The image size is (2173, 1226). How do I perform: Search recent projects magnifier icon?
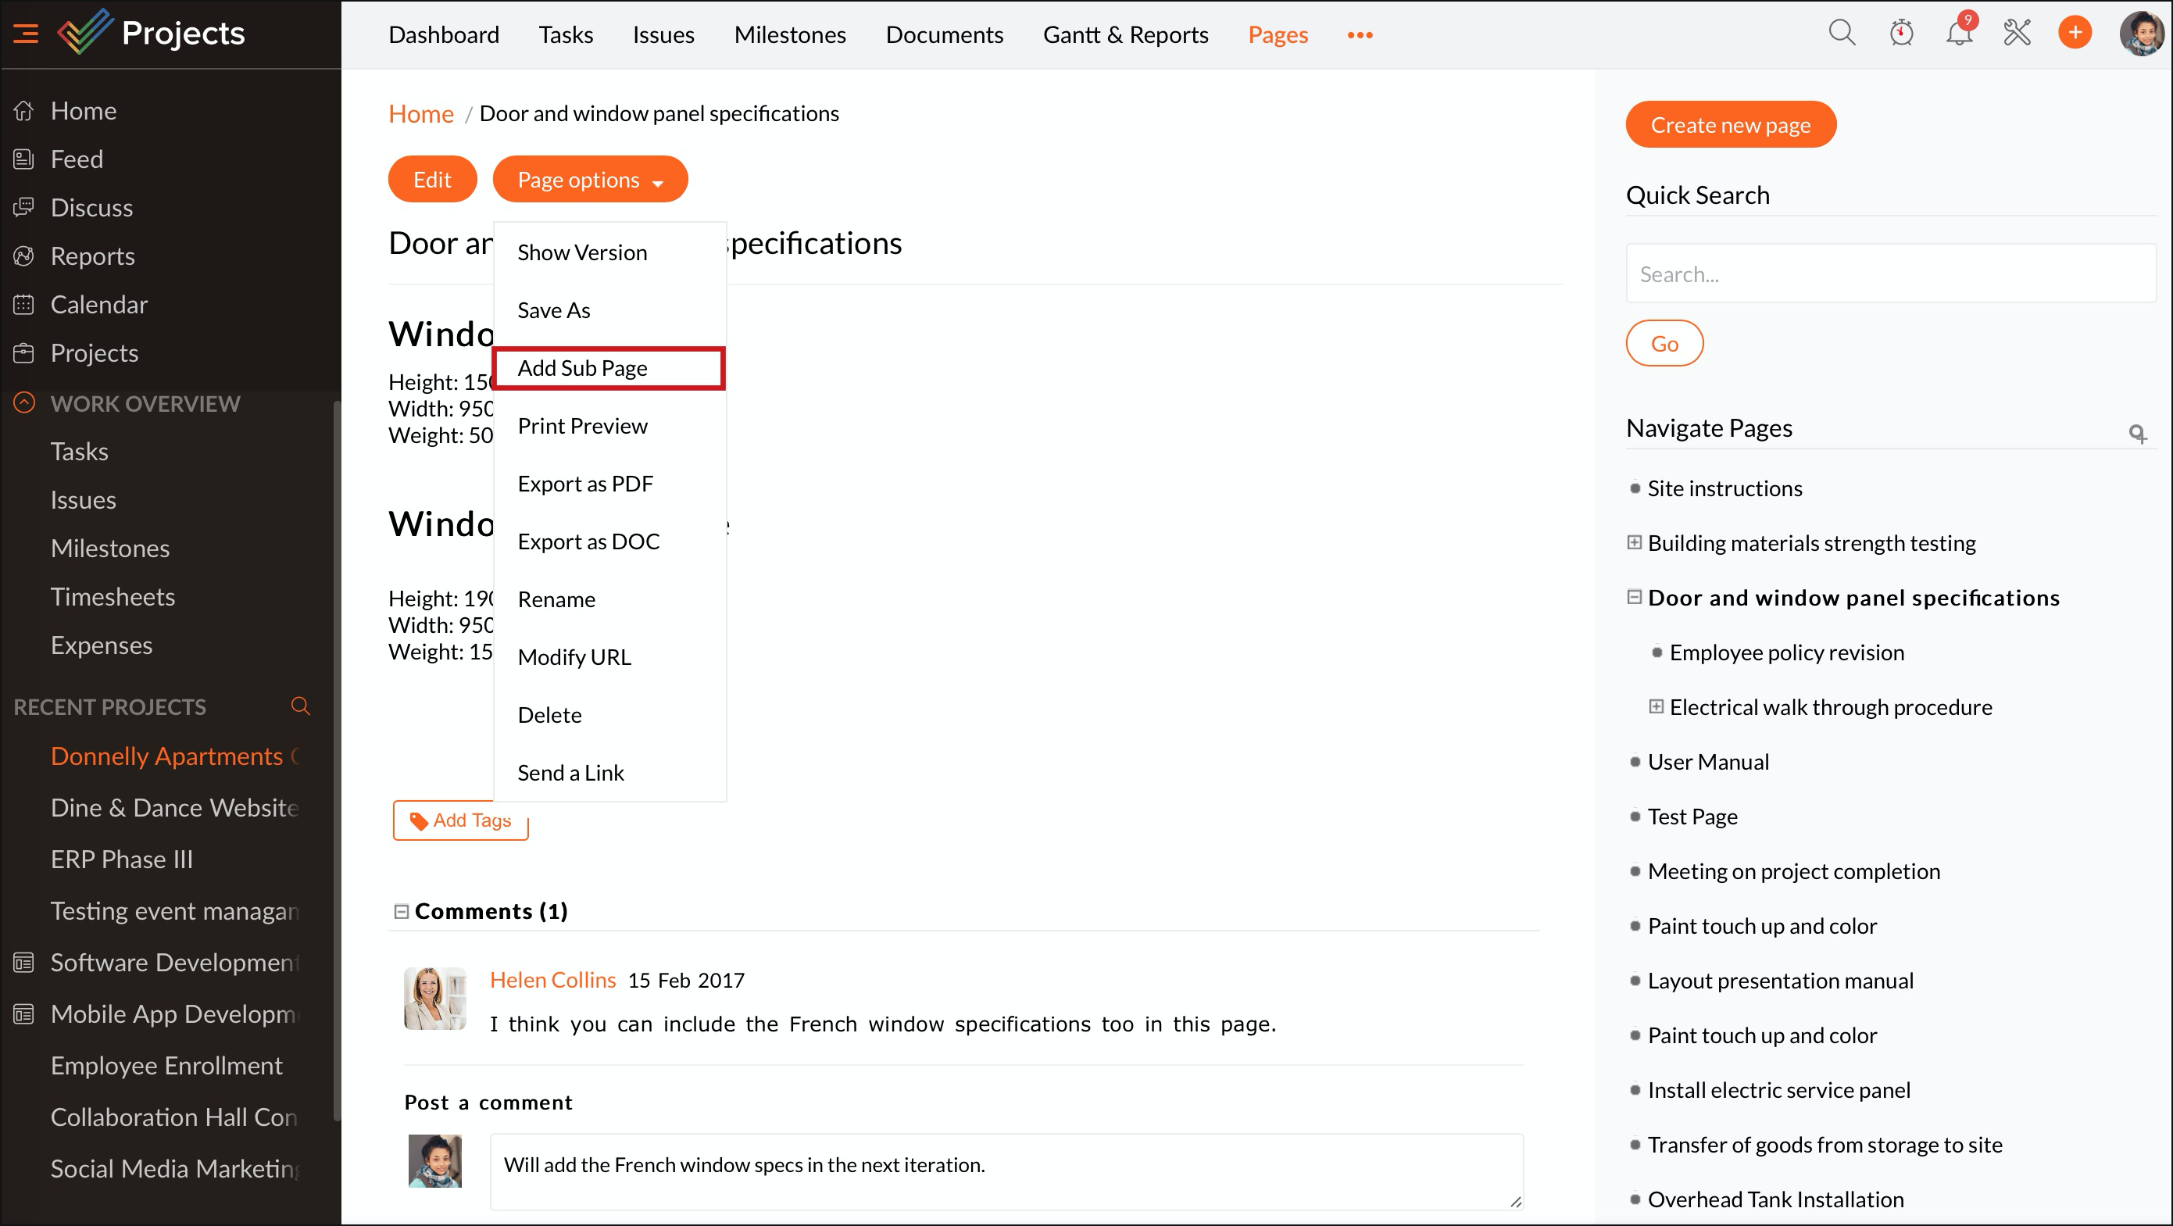pos(300,706)
